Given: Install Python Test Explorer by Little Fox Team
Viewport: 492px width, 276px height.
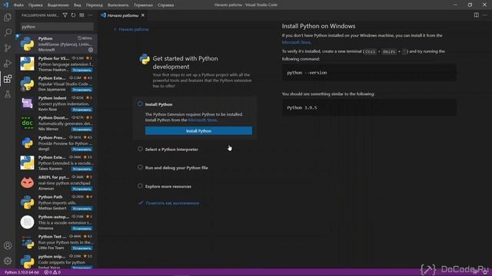Looking at the screenshot, I should [x=81, y=248].
